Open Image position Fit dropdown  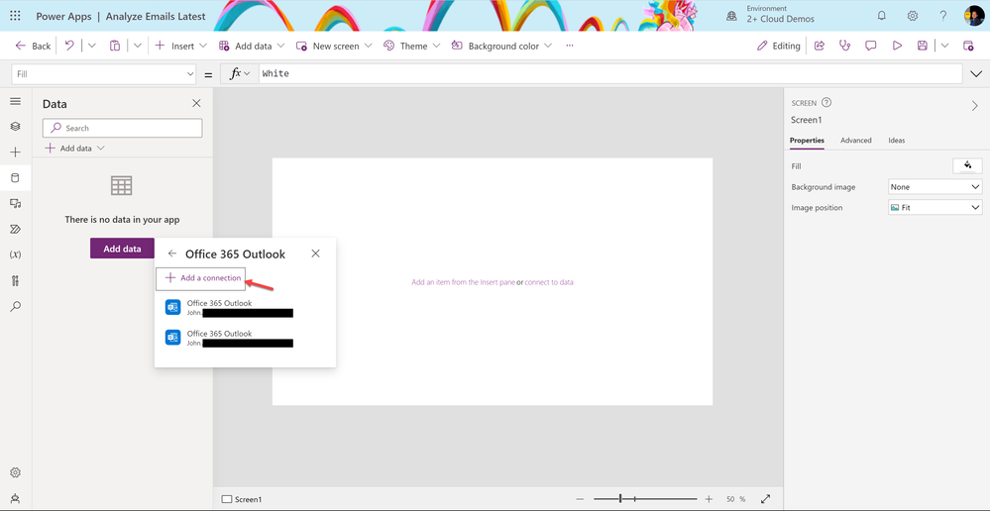[x=935, y=207]
